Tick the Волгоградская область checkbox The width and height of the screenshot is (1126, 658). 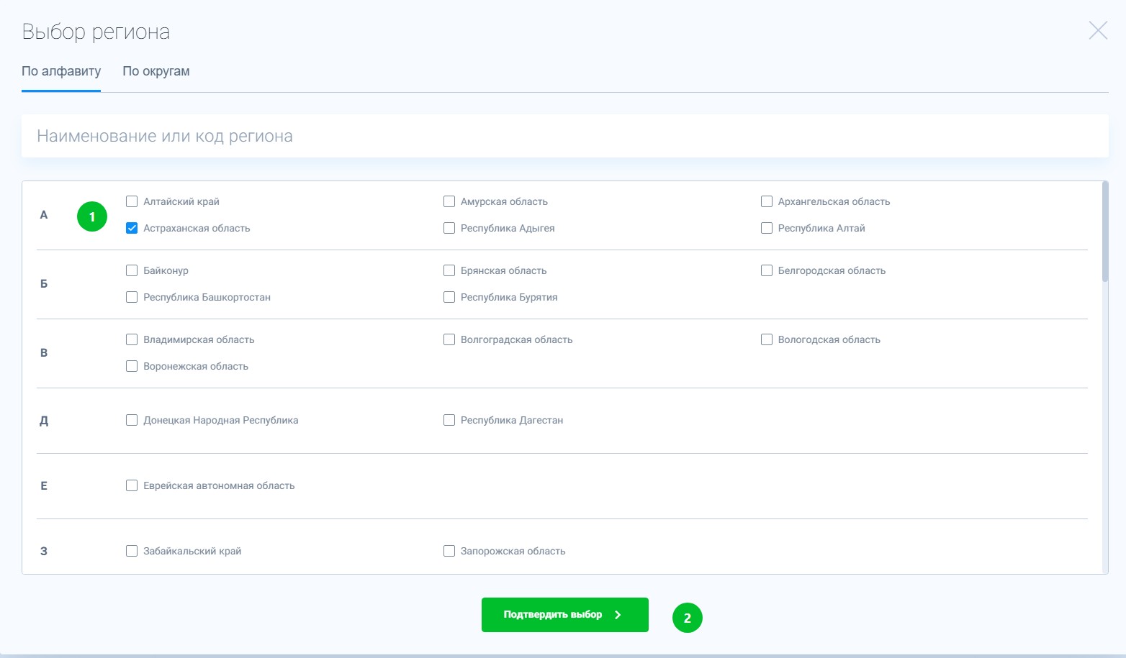(449, 339)
